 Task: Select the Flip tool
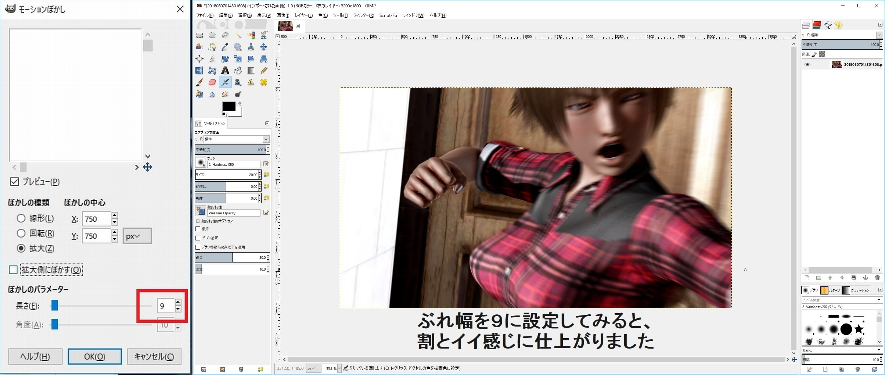click(x=199, y=71)
